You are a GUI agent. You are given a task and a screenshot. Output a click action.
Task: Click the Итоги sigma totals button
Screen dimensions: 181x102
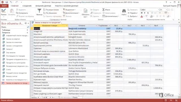[x=106, y=10]
